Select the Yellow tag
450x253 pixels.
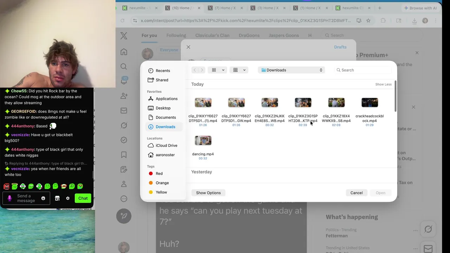click(161, 192)
